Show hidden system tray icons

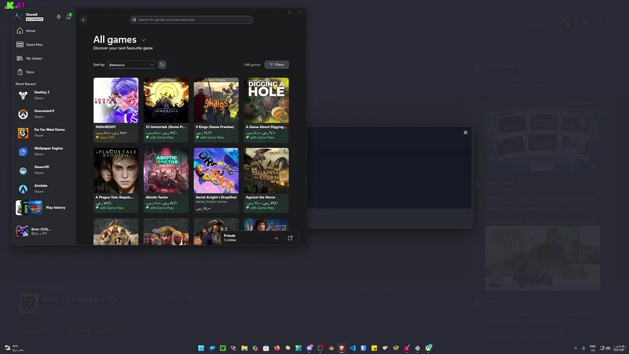(x=575, y=348)
